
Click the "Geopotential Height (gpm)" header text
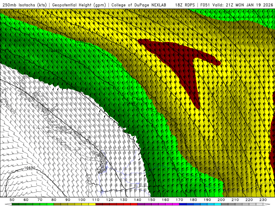[79, 5]
